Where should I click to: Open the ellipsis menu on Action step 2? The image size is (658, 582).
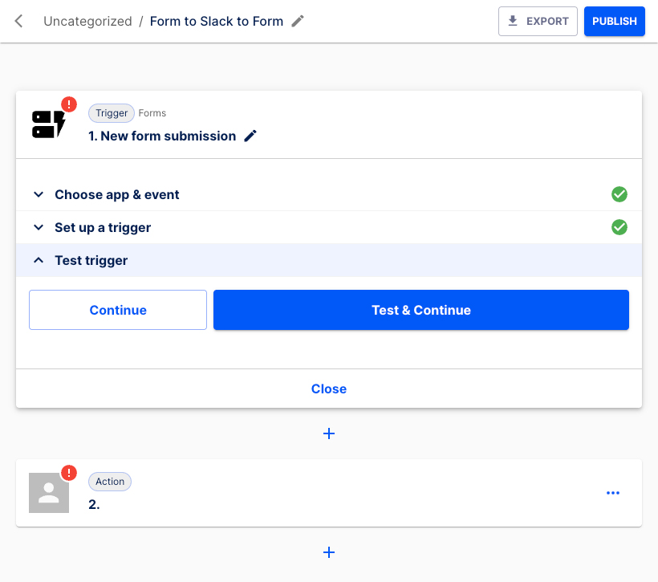click(x=613, y=492)
